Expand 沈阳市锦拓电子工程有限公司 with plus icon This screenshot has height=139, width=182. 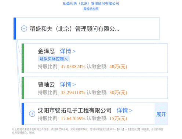32,114
